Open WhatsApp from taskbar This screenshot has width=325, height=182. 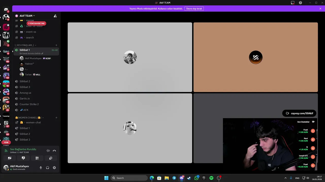pyautogui.click(x=197, y=178)
